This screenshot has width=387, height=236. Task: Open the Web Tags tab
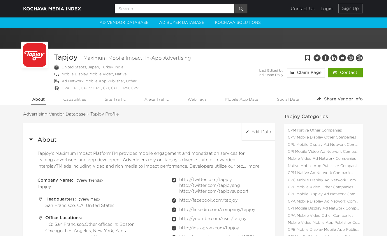click(197, 99)
